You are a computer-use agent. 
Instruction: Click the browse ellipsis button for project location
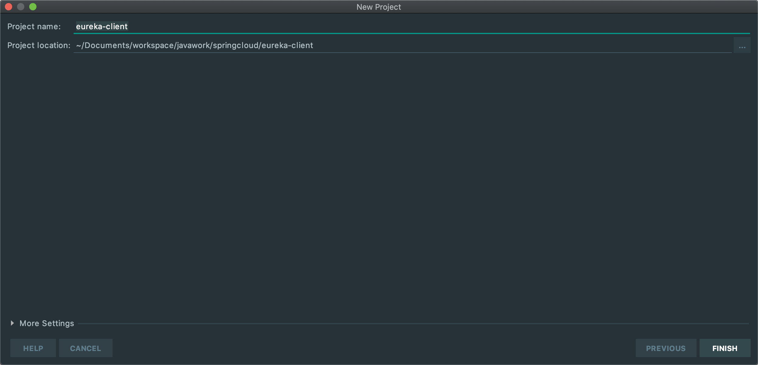point(742,46)
